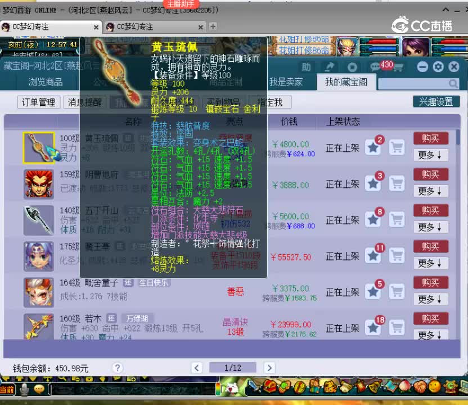Buy the ¥55527.50 character listing
The width and height of the screenshot is (468, 405).
pyautogui.click(x=431, y=246)
